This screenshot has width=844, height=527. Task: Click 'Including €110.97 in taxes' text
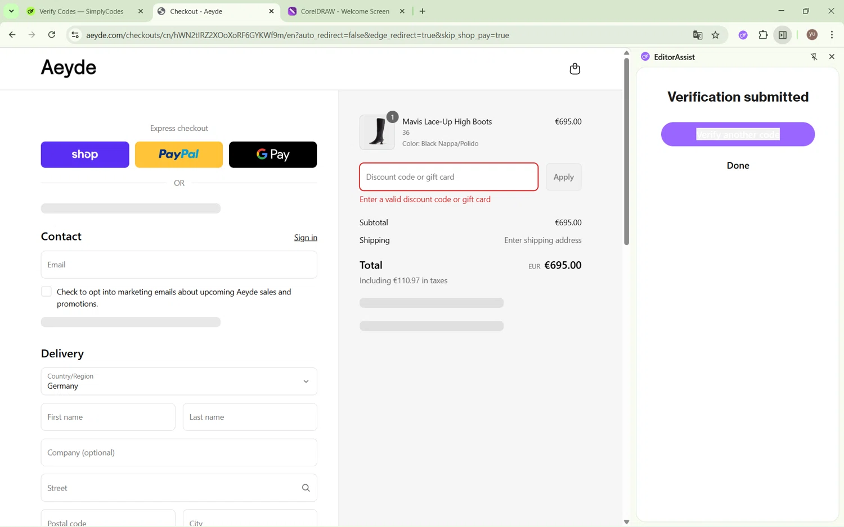tap(403, 280)
